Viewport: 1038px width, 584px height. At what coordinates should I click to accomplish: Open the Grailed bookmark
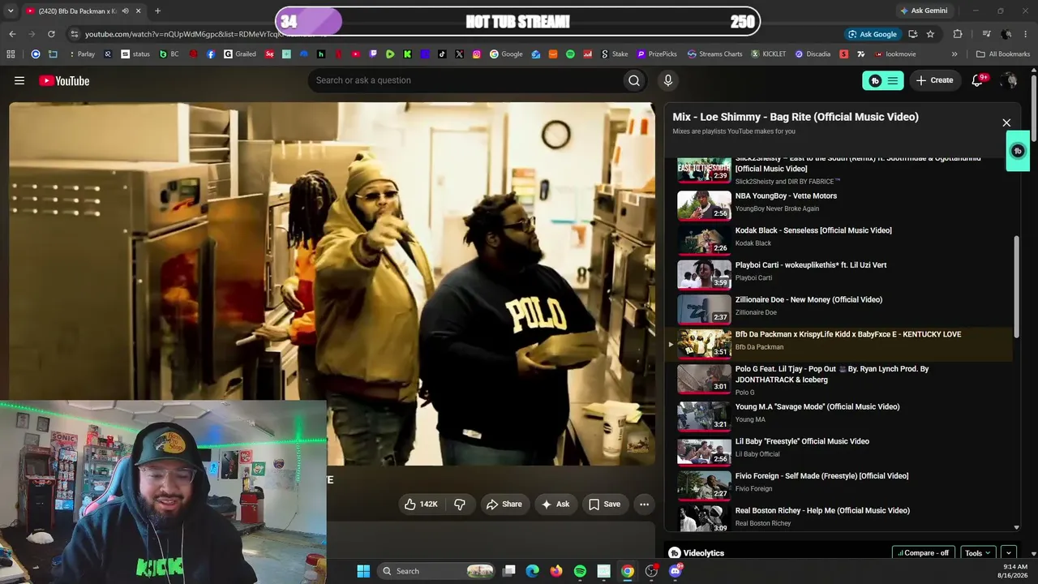(x=240, y=54)
